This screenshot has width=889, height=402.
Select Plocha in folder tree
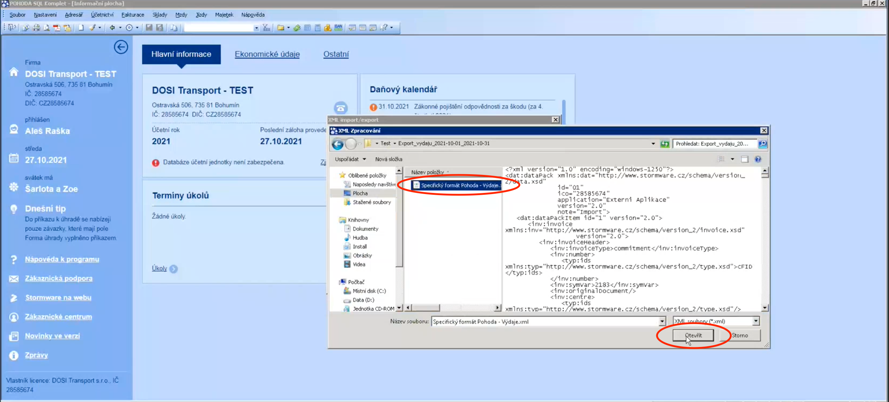click(x=360, y=193)
